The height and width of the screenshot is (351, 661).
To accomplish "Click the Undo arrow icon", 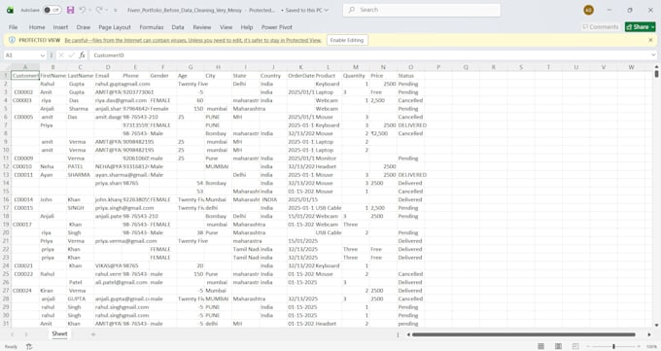I will click(x=83, y=10).
